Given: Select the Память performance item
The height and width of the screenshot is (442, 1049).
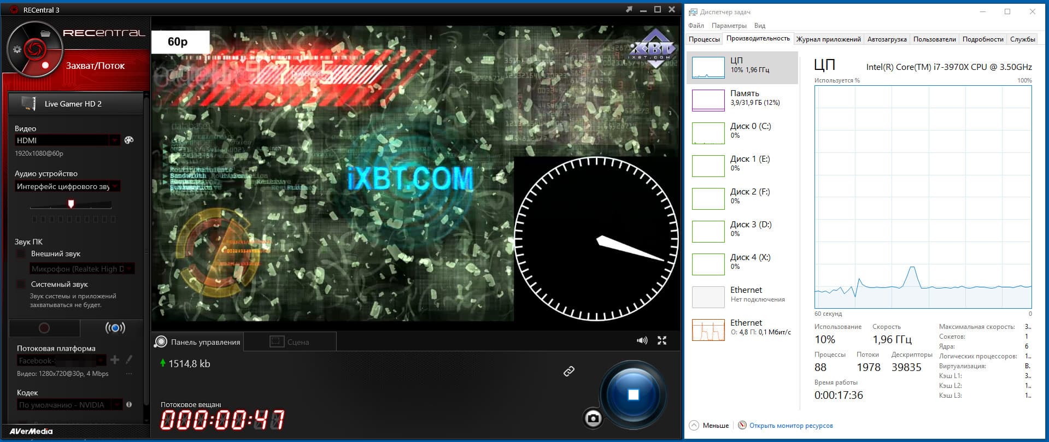Looking at the screenshot, I should tap(742, 101).
